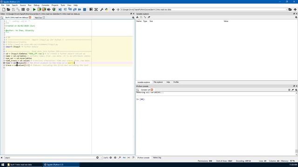Expand find text history dropdown
This screenshot has width=298, height=167.
(x=101, y=158)
